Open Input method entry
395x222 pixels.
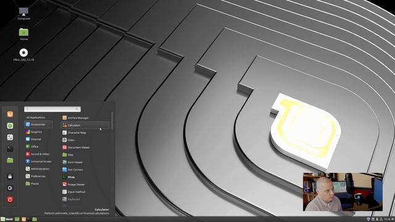[85, 192]
